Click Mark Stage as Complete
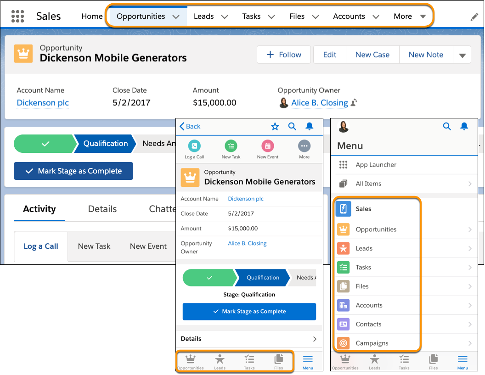Screen dimensions: 485x375 point(73,171)
